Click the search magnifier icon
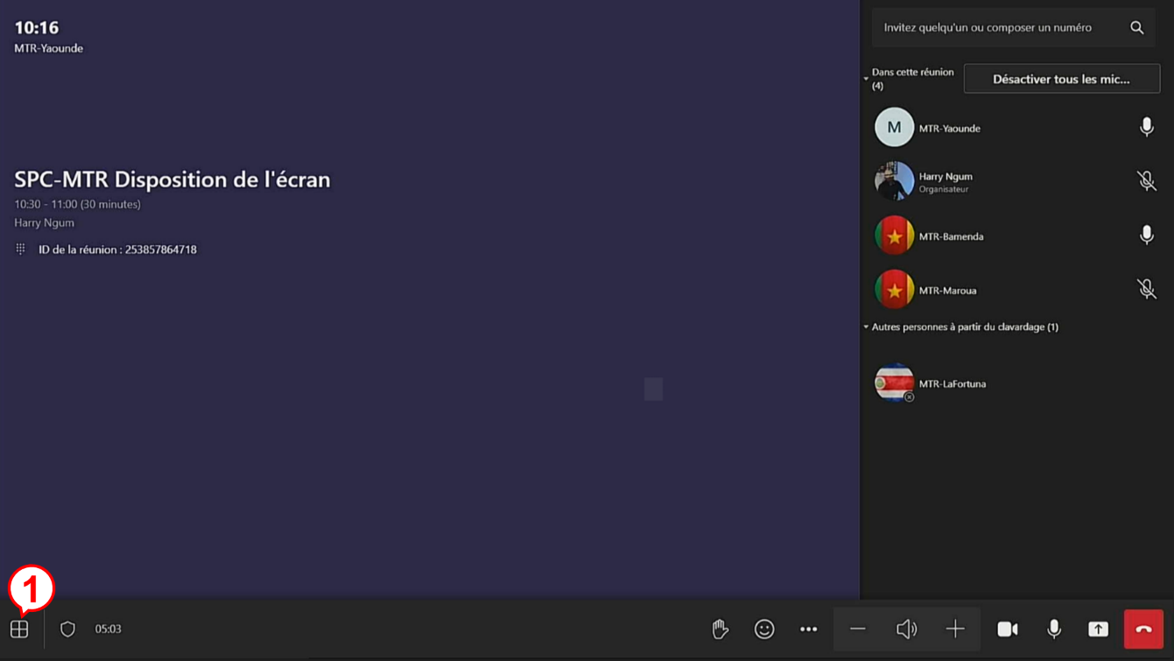 [x=1136, y=28]
